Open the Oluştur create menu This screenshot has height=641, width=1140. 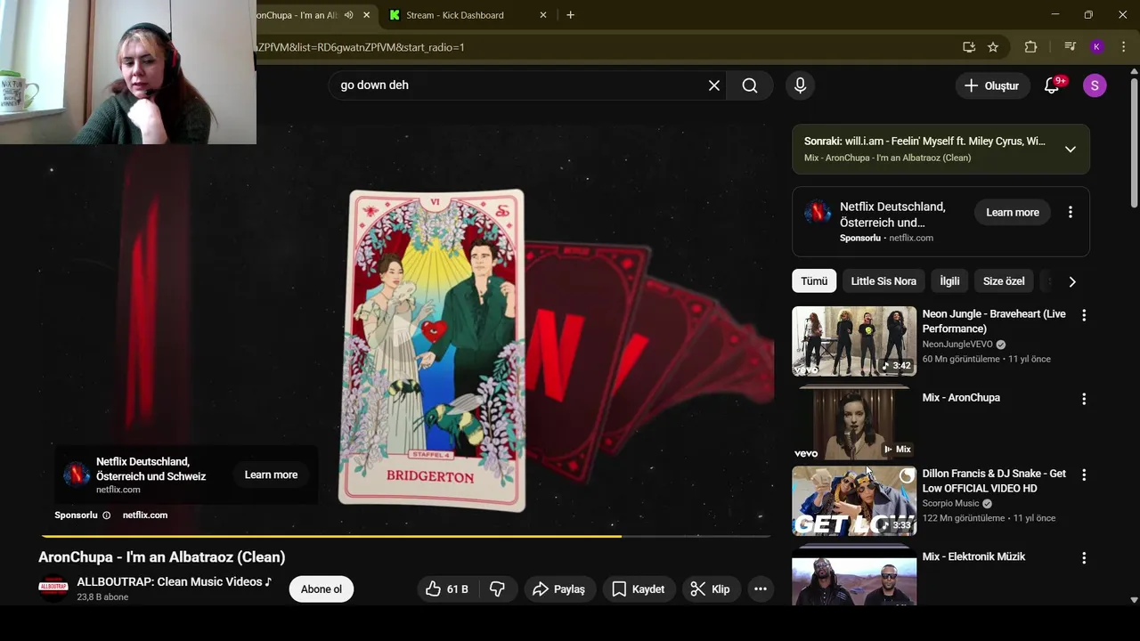(991, 85)
